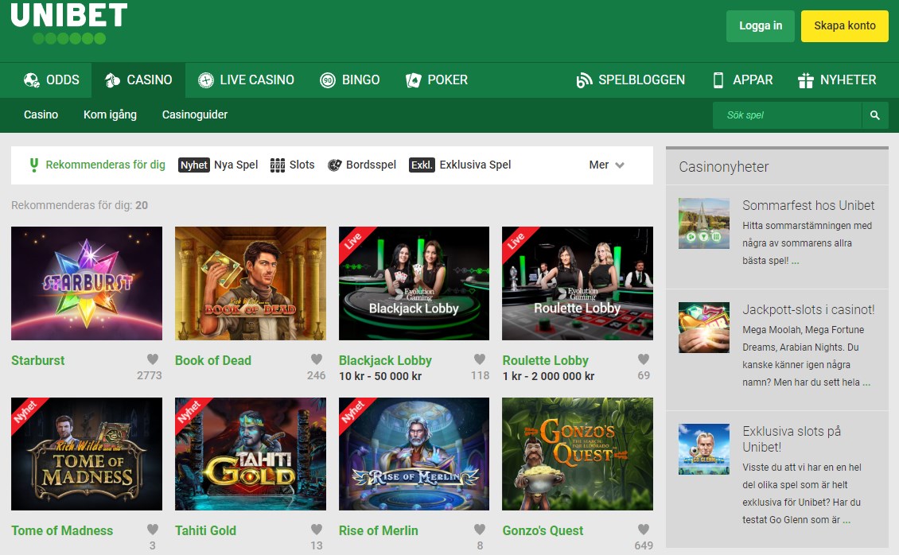Open the LIVE CASINO section
Viewport: 899px width, 555px height.
[x=246, y=80]
